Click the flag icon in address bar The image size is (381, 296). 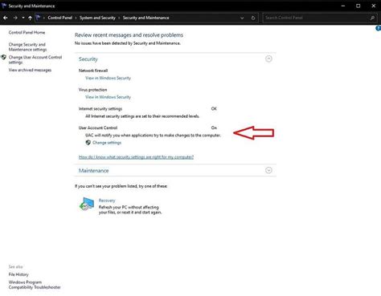pos(38,18)
